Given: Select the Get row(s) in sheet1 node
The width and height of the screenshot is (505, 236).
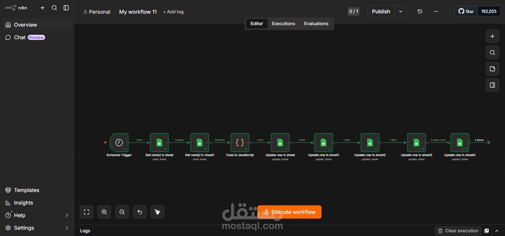Looking at the screenshot, I should click(x=200, y=142).
